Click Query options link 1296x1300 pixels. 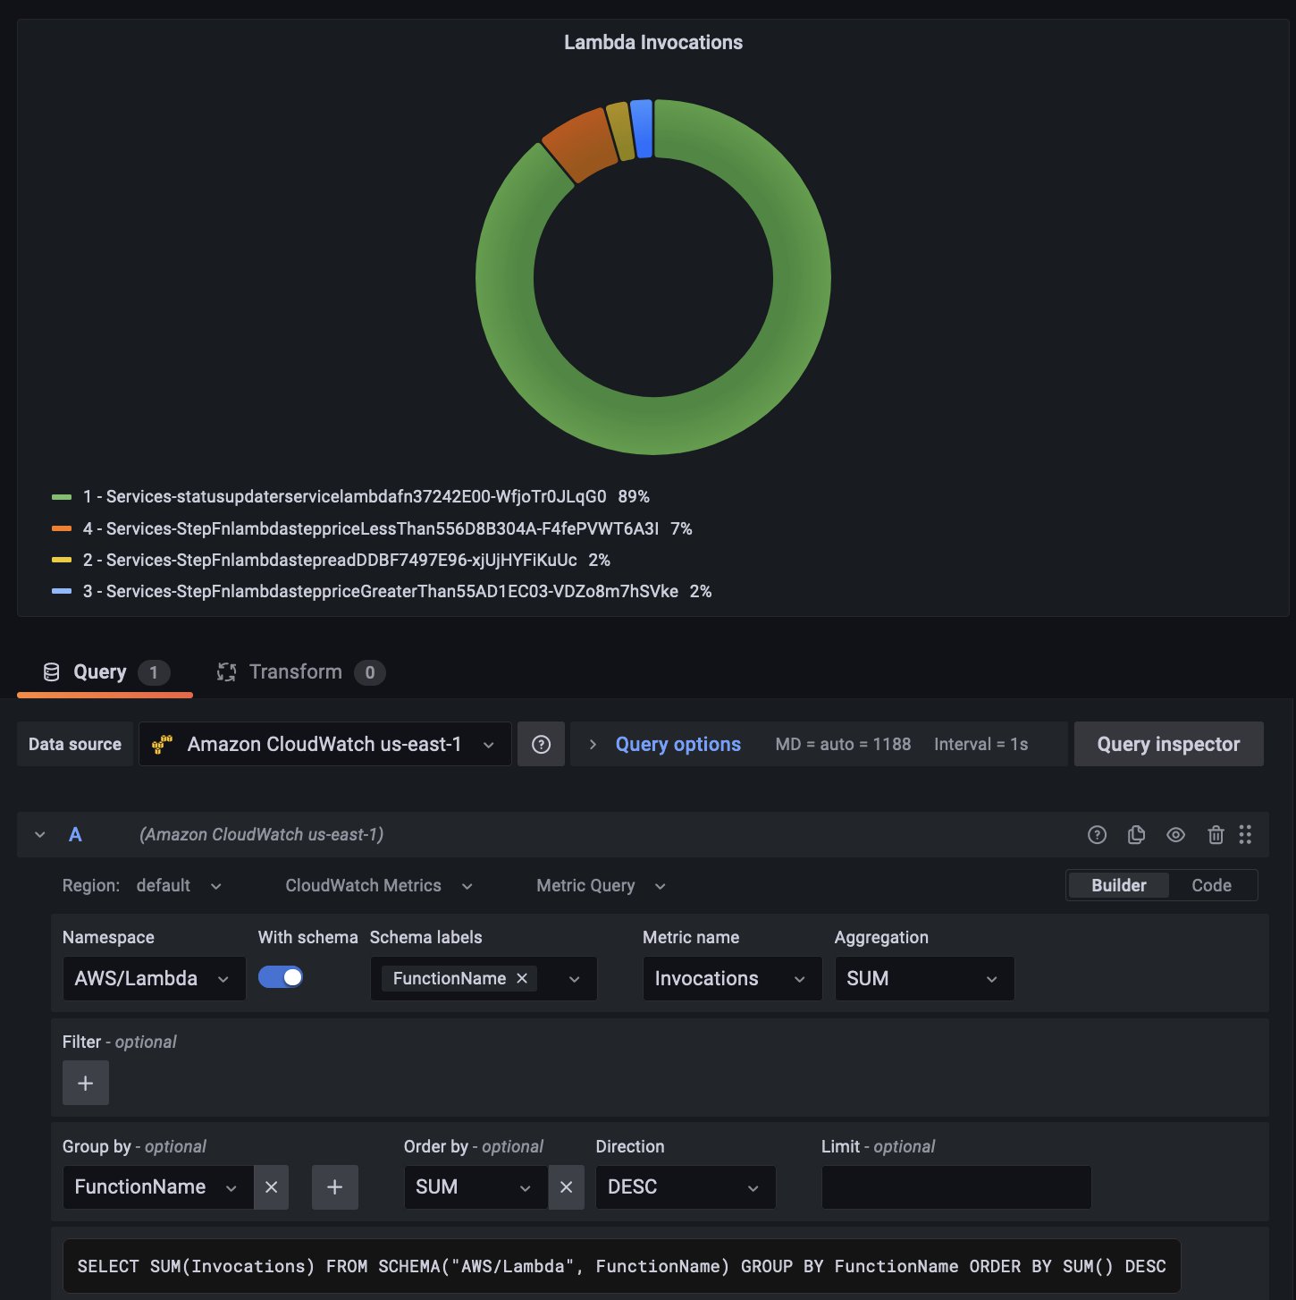(x=677, y=744)
